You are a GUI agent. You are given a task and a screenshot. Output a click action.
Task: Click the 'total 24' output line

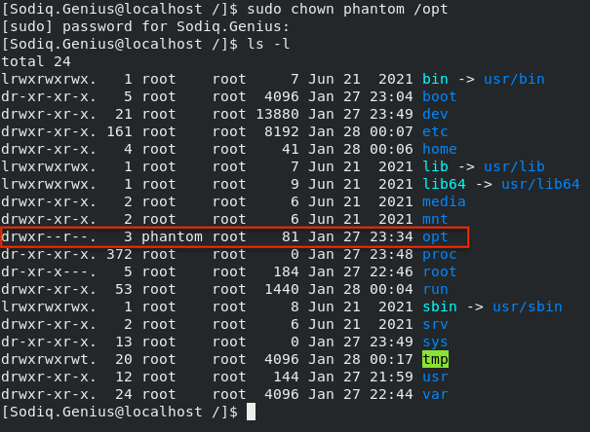[x=37, y=61]
